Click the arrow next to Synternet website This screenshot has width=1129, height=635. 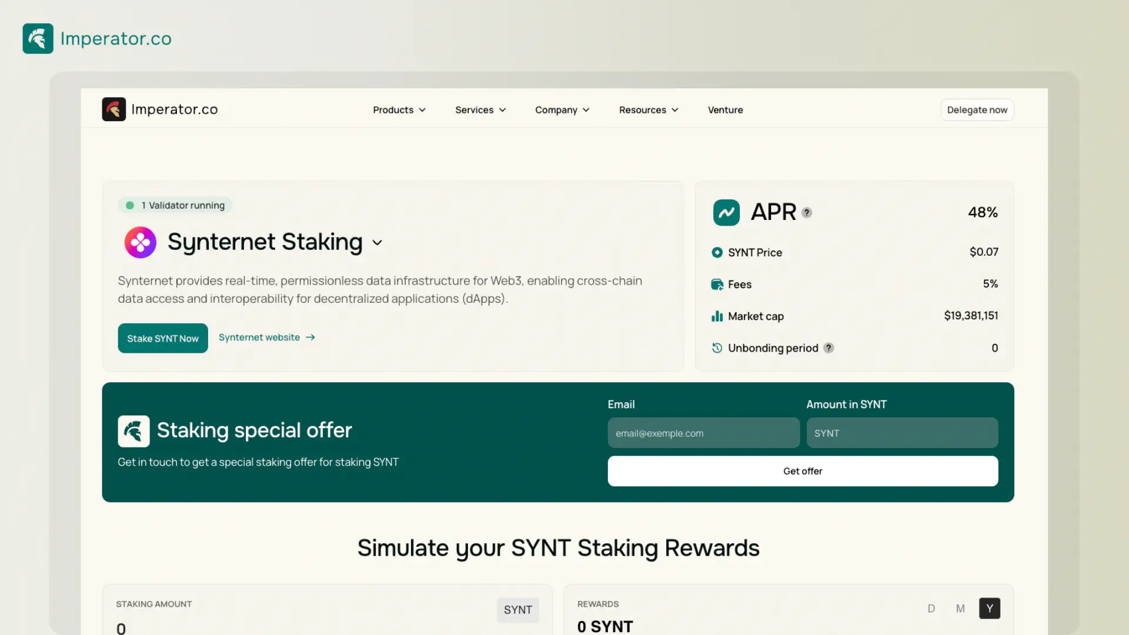point(310,337)
